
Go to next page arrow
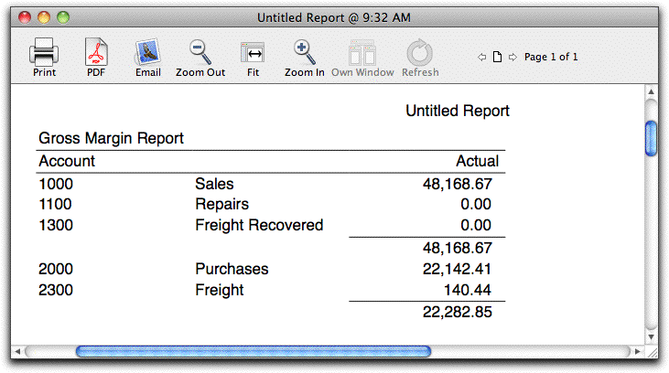tap(513, 57)
